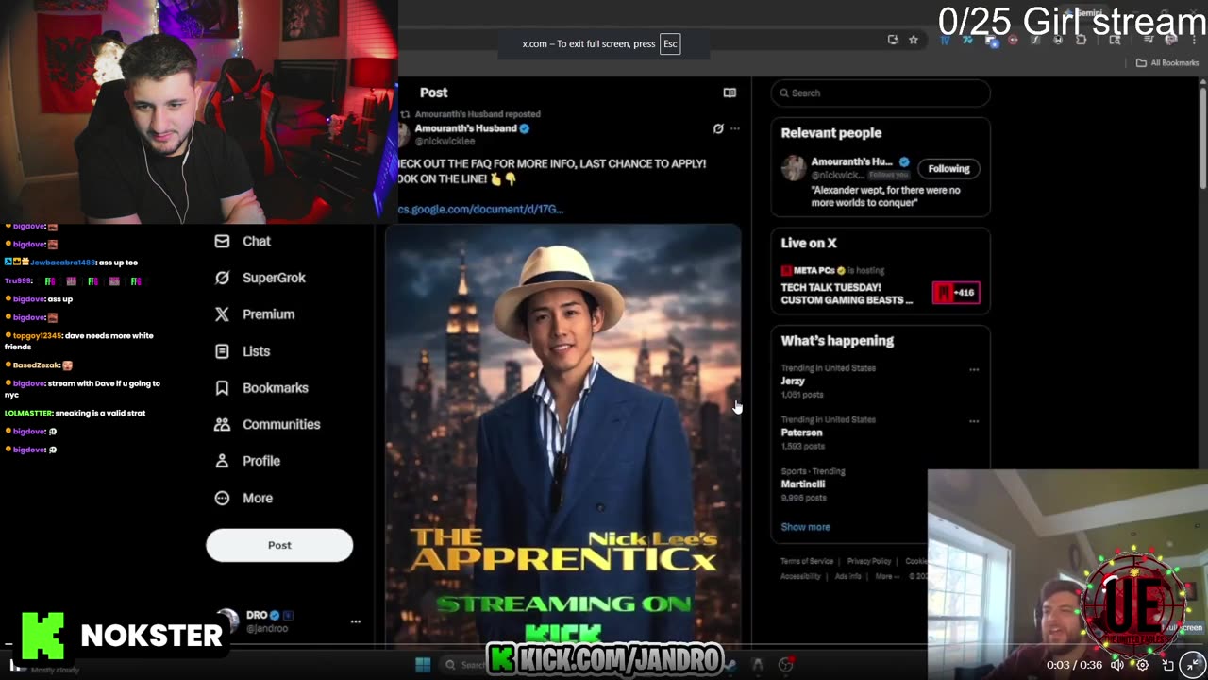
Task: Open DRO account menu dots
Action: pyautogui.click(x=356, y=621)
